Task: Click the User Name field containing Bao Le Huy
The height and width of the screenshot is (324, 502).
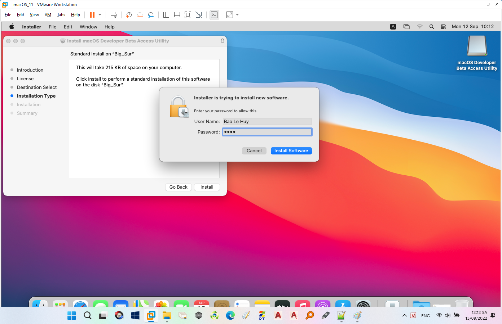Action: tap(267, 122)
